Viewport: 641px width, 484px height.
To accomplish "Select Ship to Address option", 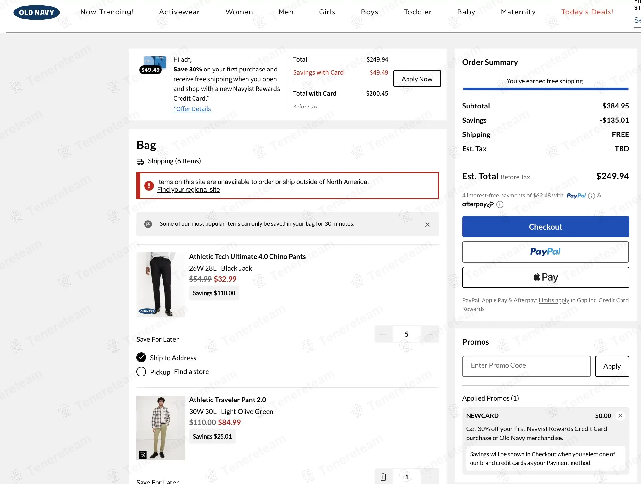I will pyautogui.click(x=141, y=358).
